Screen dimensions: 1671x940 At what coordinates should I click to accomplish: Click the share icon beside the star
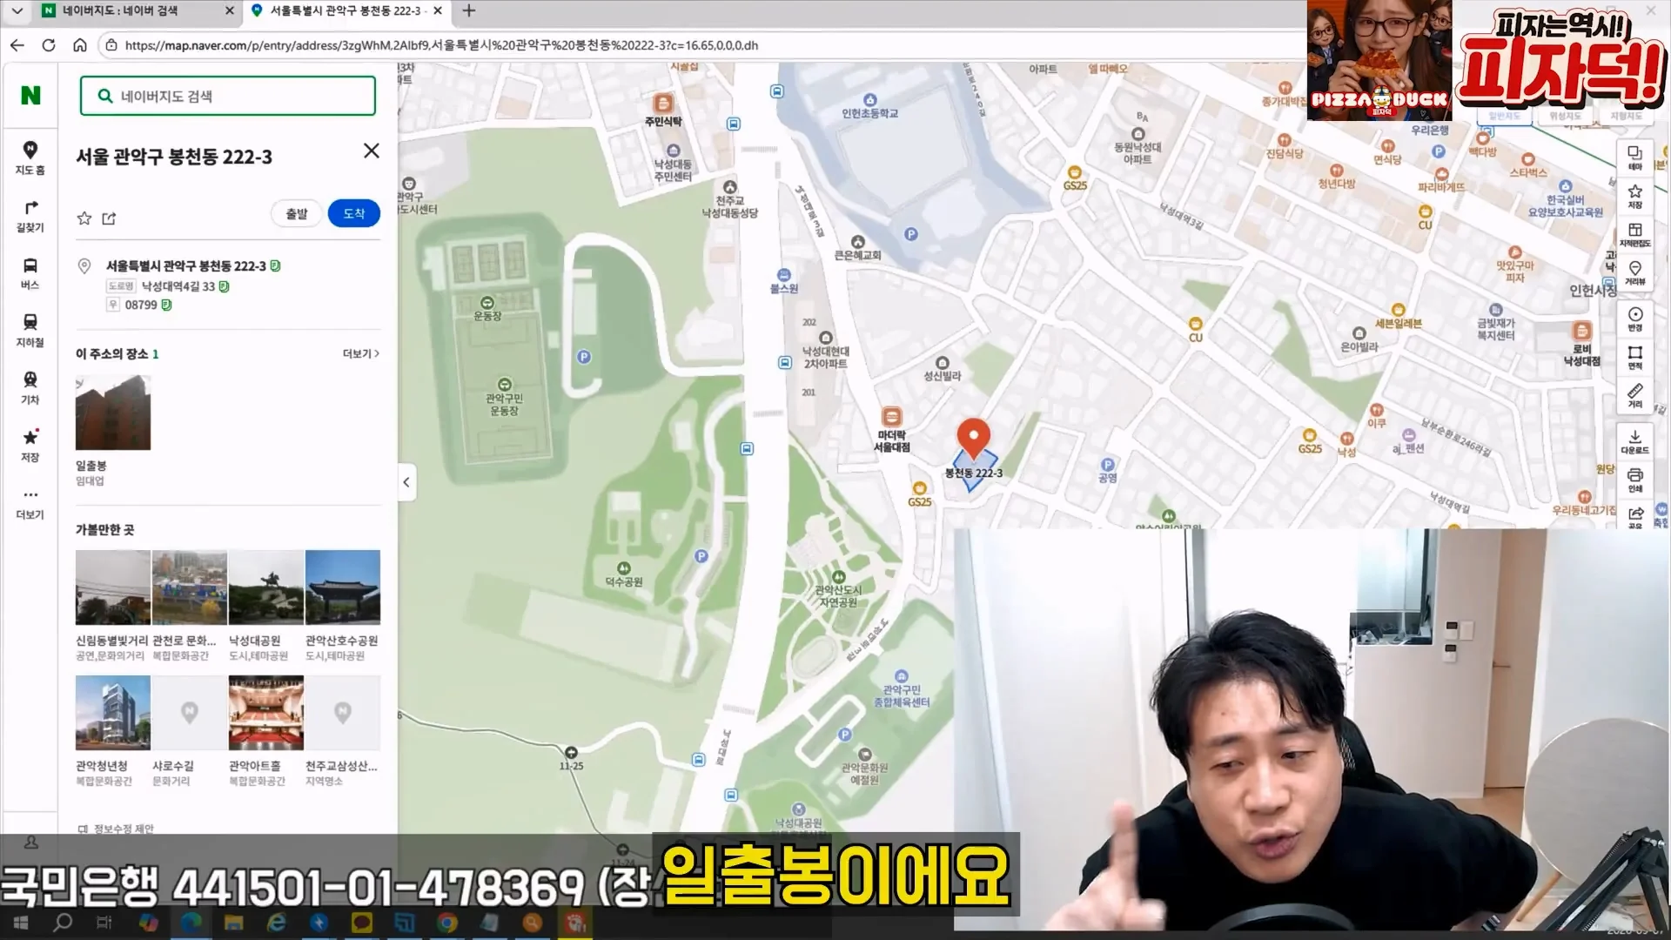click(109, 218)
